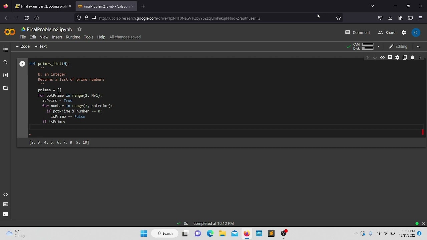The height and width of the screenshot is (240, 427).
Task: Add a comment to the cell
Action: click(390, 58)
